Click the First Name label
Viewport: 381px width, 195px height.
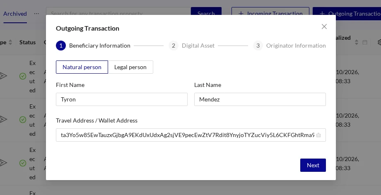tap(70, 85)
